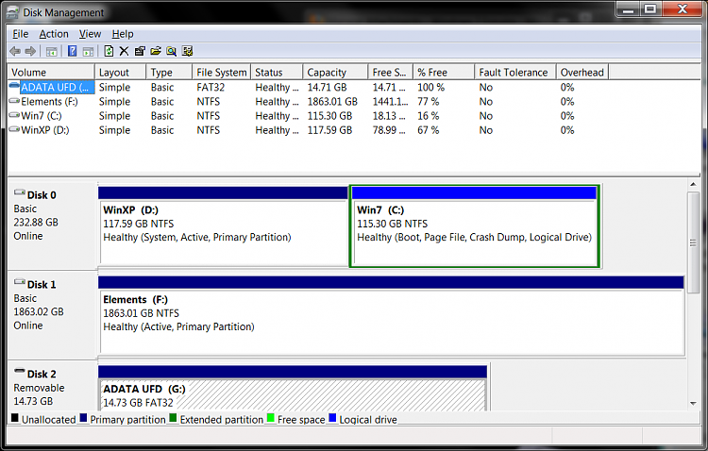Screen dimensions: 708x451
Task: Click the Refresh toolbar icon
Action: coord(109,51)
